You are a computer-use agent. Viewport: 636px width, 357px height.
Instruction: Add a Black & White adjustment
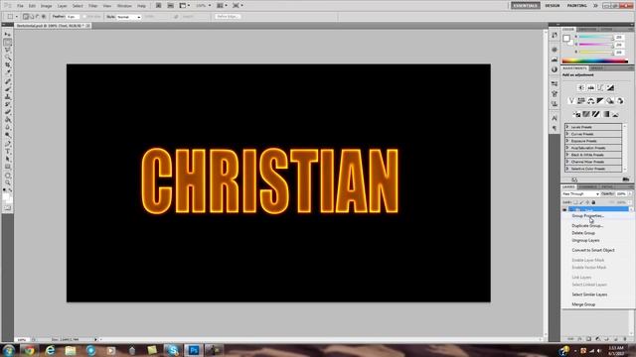click(600, 101)
